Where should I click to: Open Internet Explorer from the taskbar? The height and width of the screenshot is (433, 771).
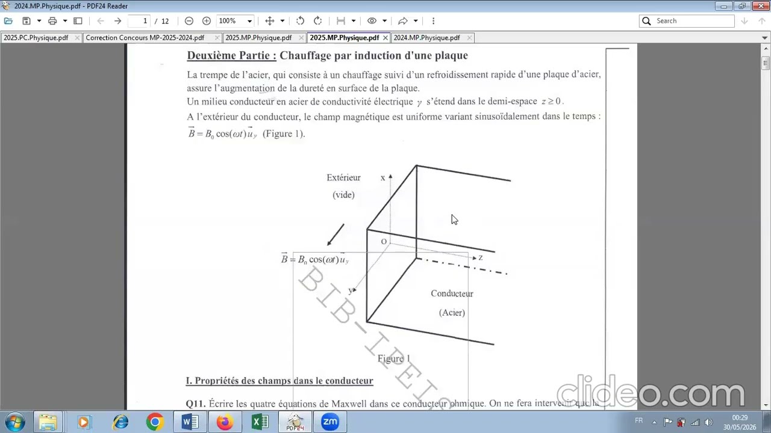[x=120, y=422]
